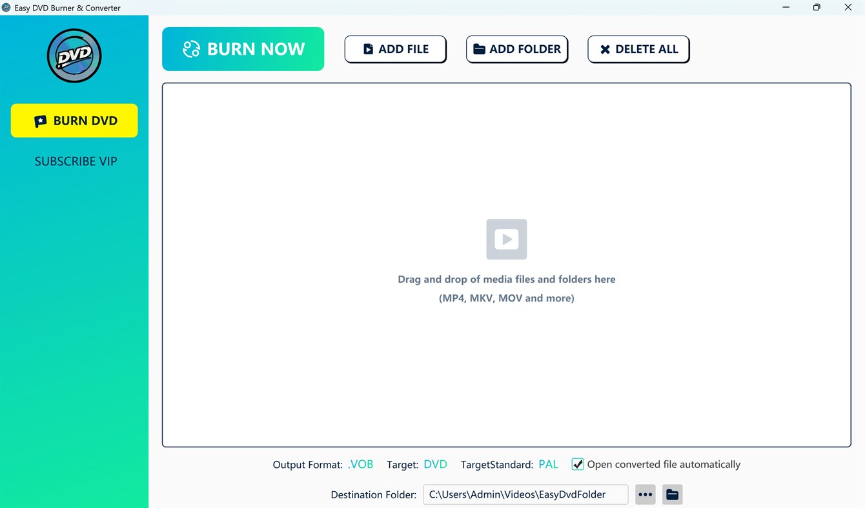Open the Burn DVD section

(74, 121)
